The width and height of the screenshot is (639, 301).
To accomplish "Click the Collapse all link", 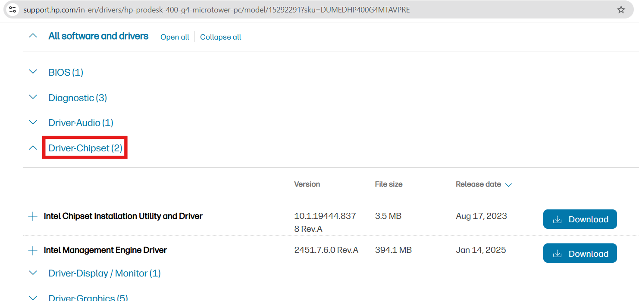I will tap(220, 37).
